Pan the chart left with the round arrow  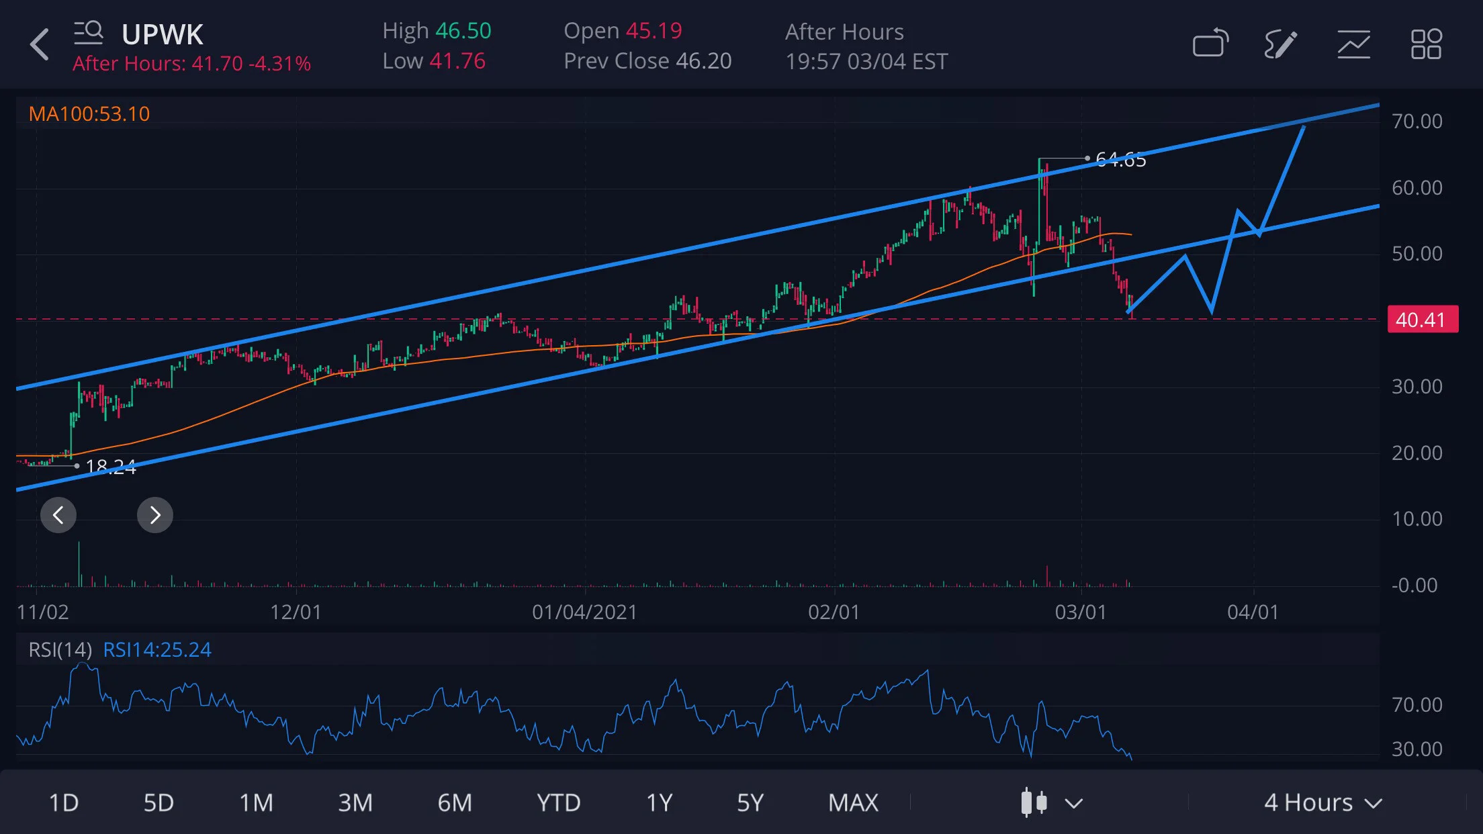coord(58,515)
